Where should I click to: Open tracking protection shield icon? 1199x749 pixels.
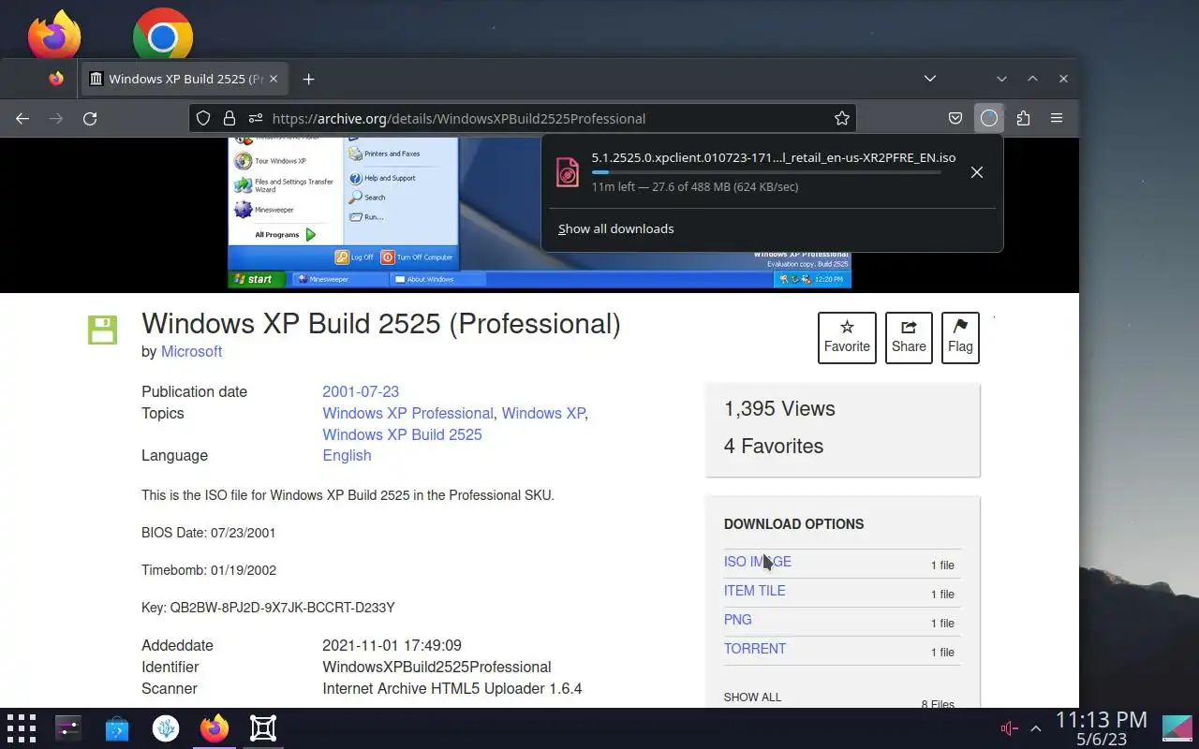(203, 118)
